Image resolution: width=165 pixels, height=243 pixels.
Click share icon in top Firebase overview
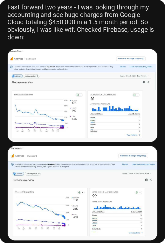(x=148, y=82)
